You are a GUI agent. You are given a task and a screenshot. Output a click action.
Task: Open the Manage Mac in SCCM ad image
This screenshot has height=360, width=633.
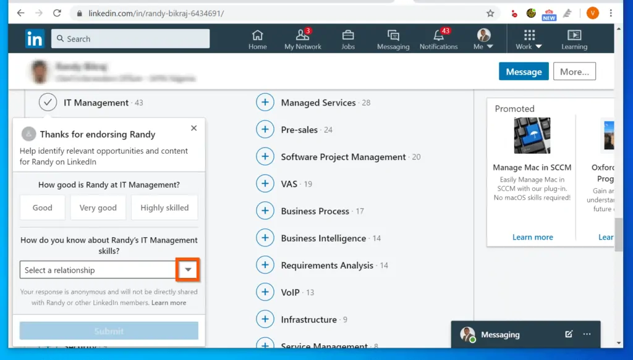[x=532, y=135]
